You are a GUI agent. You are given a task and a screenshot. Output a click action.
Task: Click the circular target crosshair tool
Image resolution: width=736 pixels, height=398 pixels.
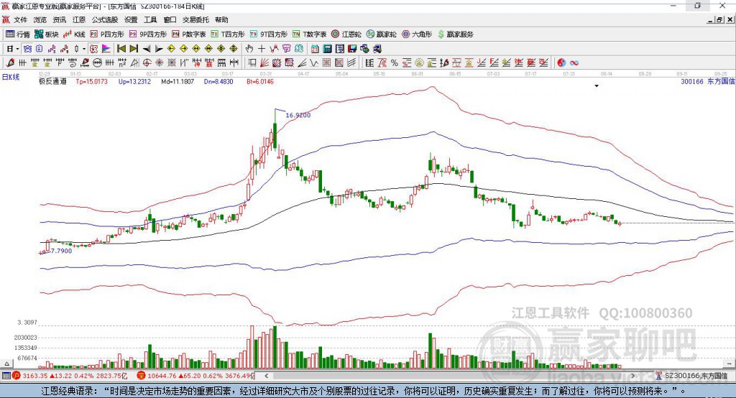[147, 63]
